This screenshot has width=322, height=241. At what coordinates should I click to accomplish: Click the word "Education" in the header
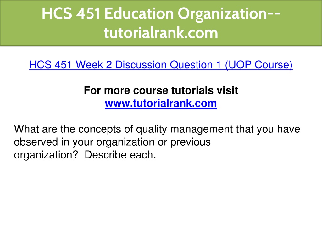[139, 14]
